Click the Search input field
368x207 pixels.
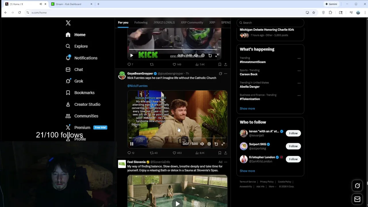(270, 23)
